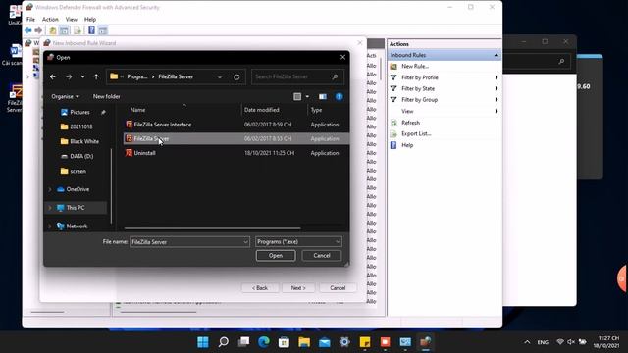
Task: Open the screen folder in sidebar
Action: tap(78, 171)
